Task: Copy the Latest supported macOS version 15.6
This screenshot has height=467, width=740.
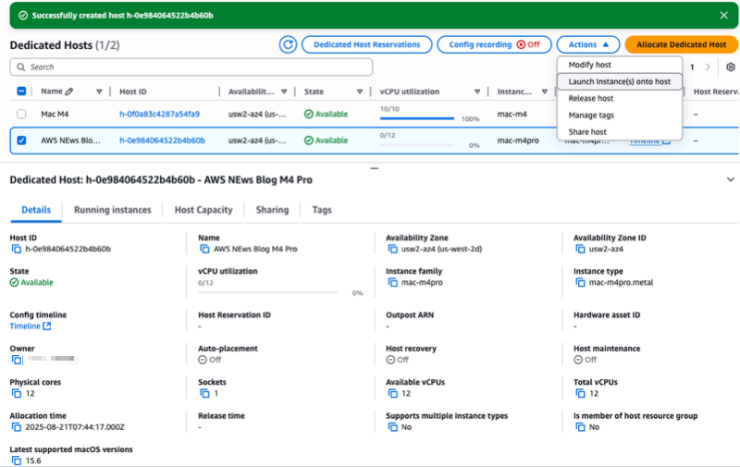Action: 16,461
